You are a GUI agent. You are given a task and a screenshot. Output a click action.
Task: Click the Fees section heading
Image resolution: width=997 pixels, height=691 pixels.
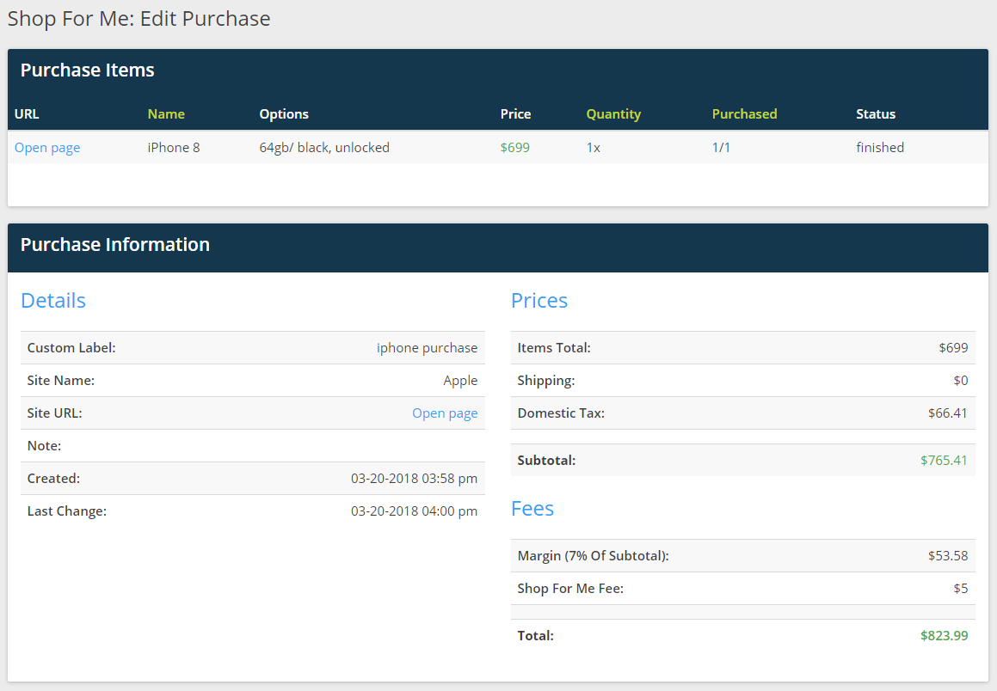click(x=532, y=509)
